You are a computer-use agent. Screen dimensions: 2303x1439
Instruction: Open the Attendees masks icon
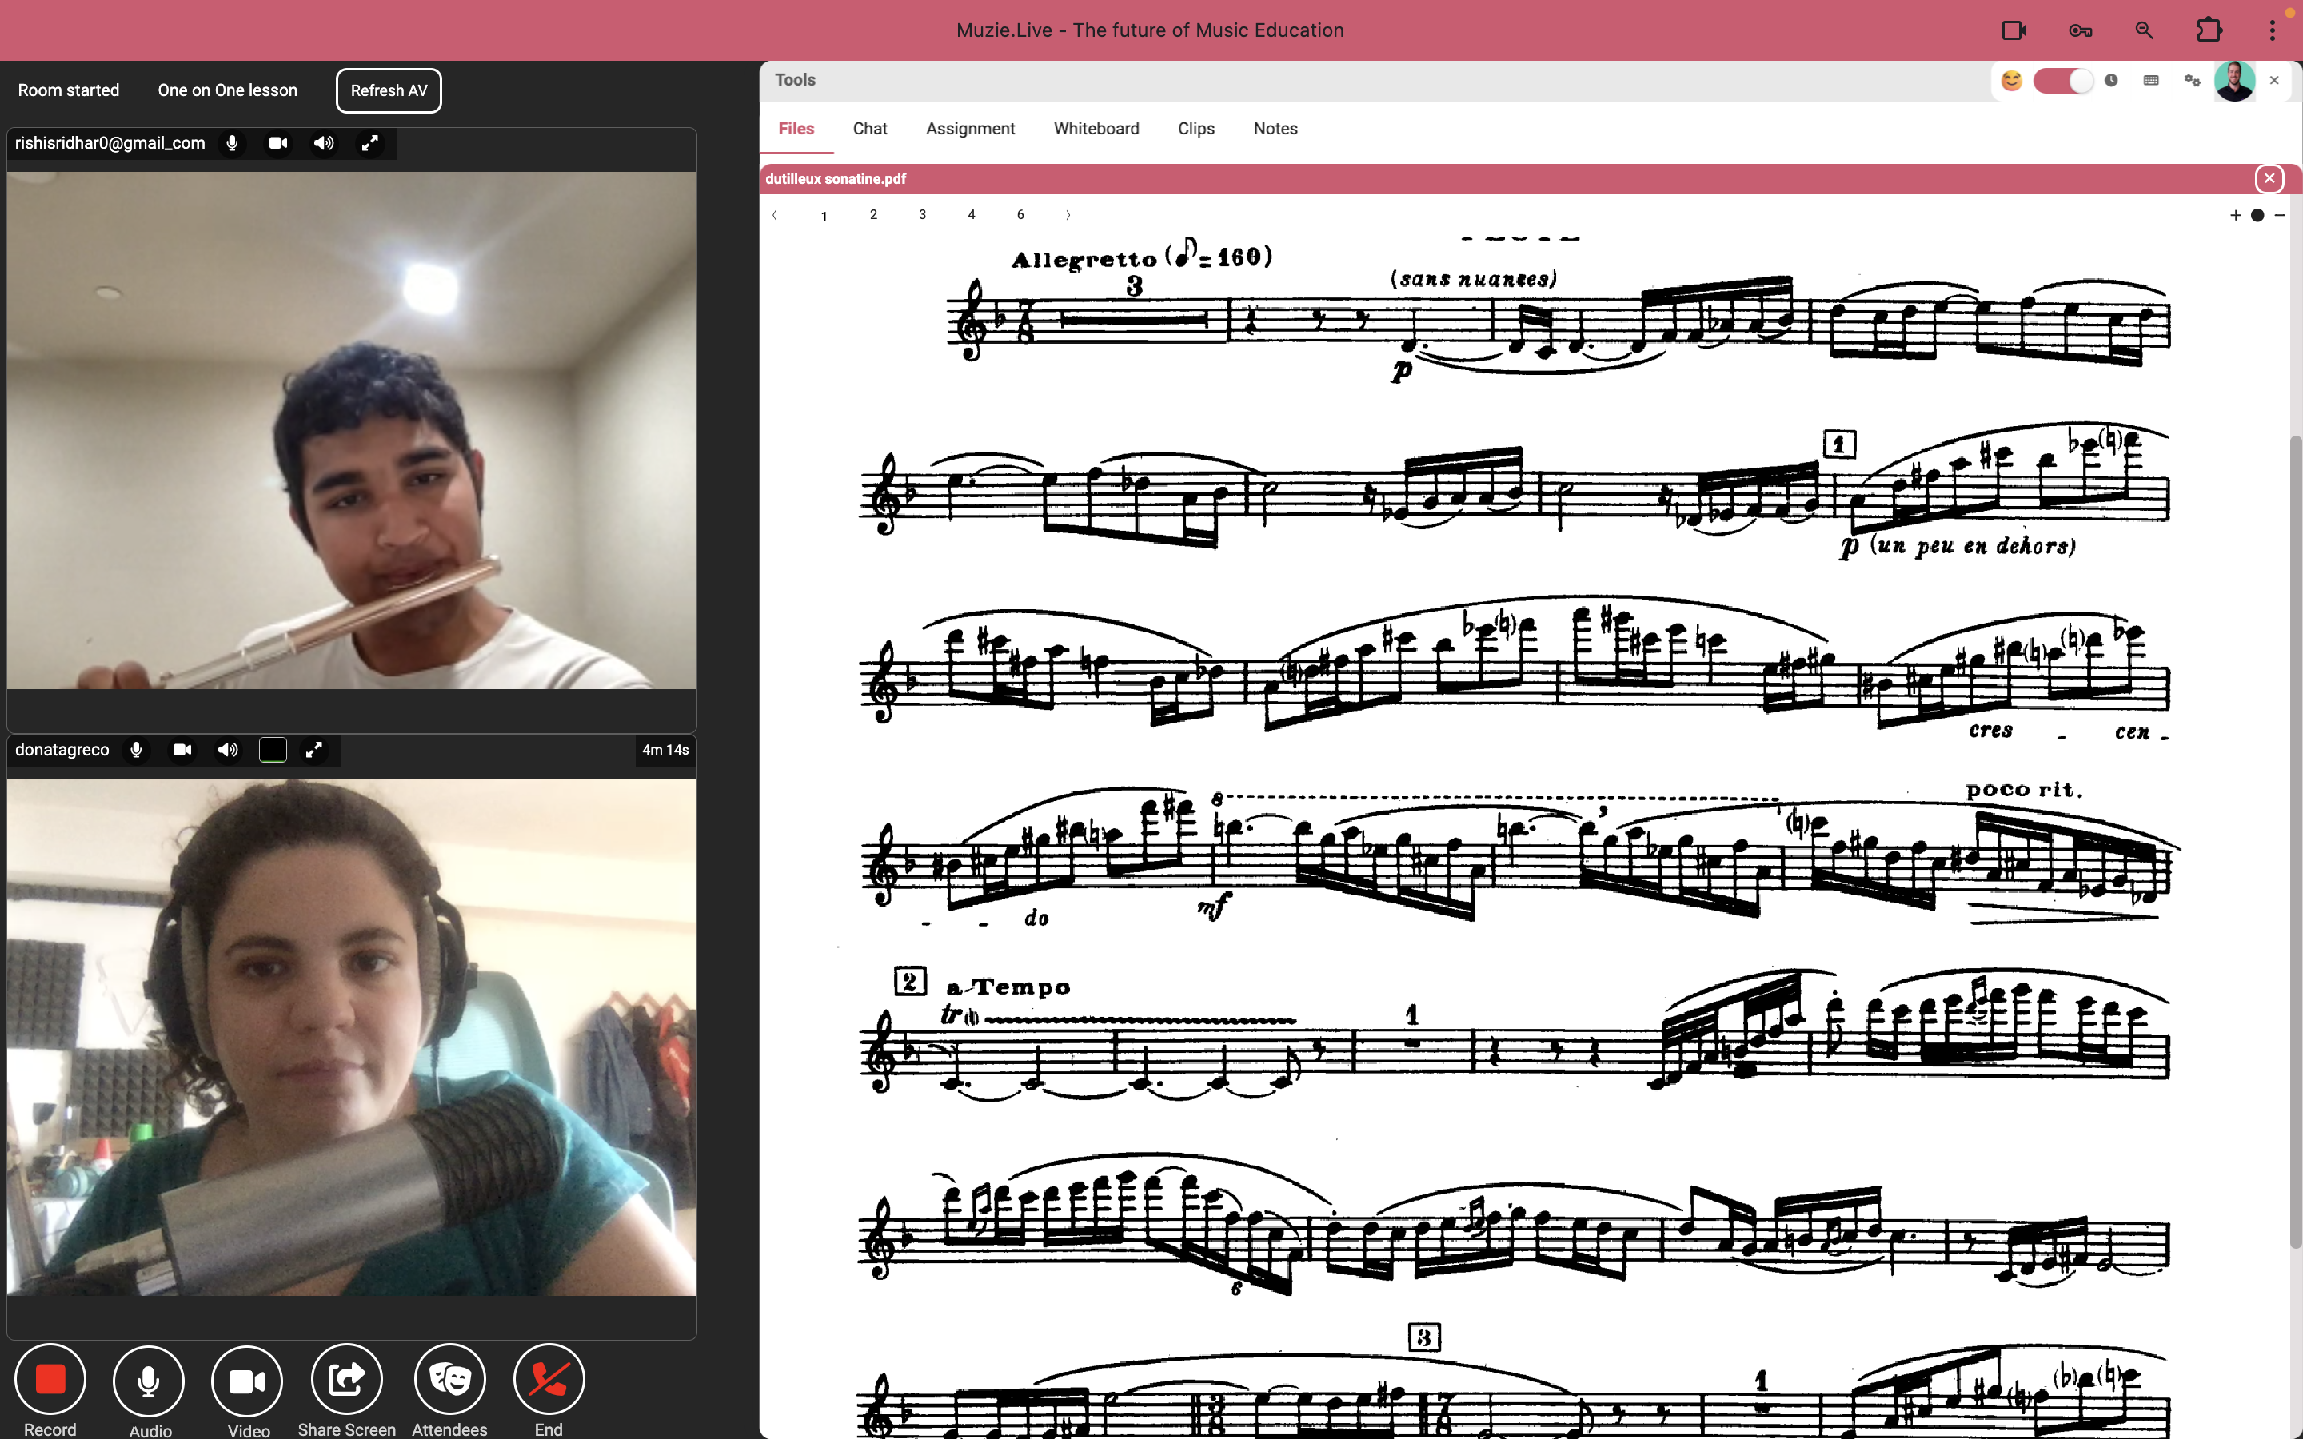(x=449, y=1379)
